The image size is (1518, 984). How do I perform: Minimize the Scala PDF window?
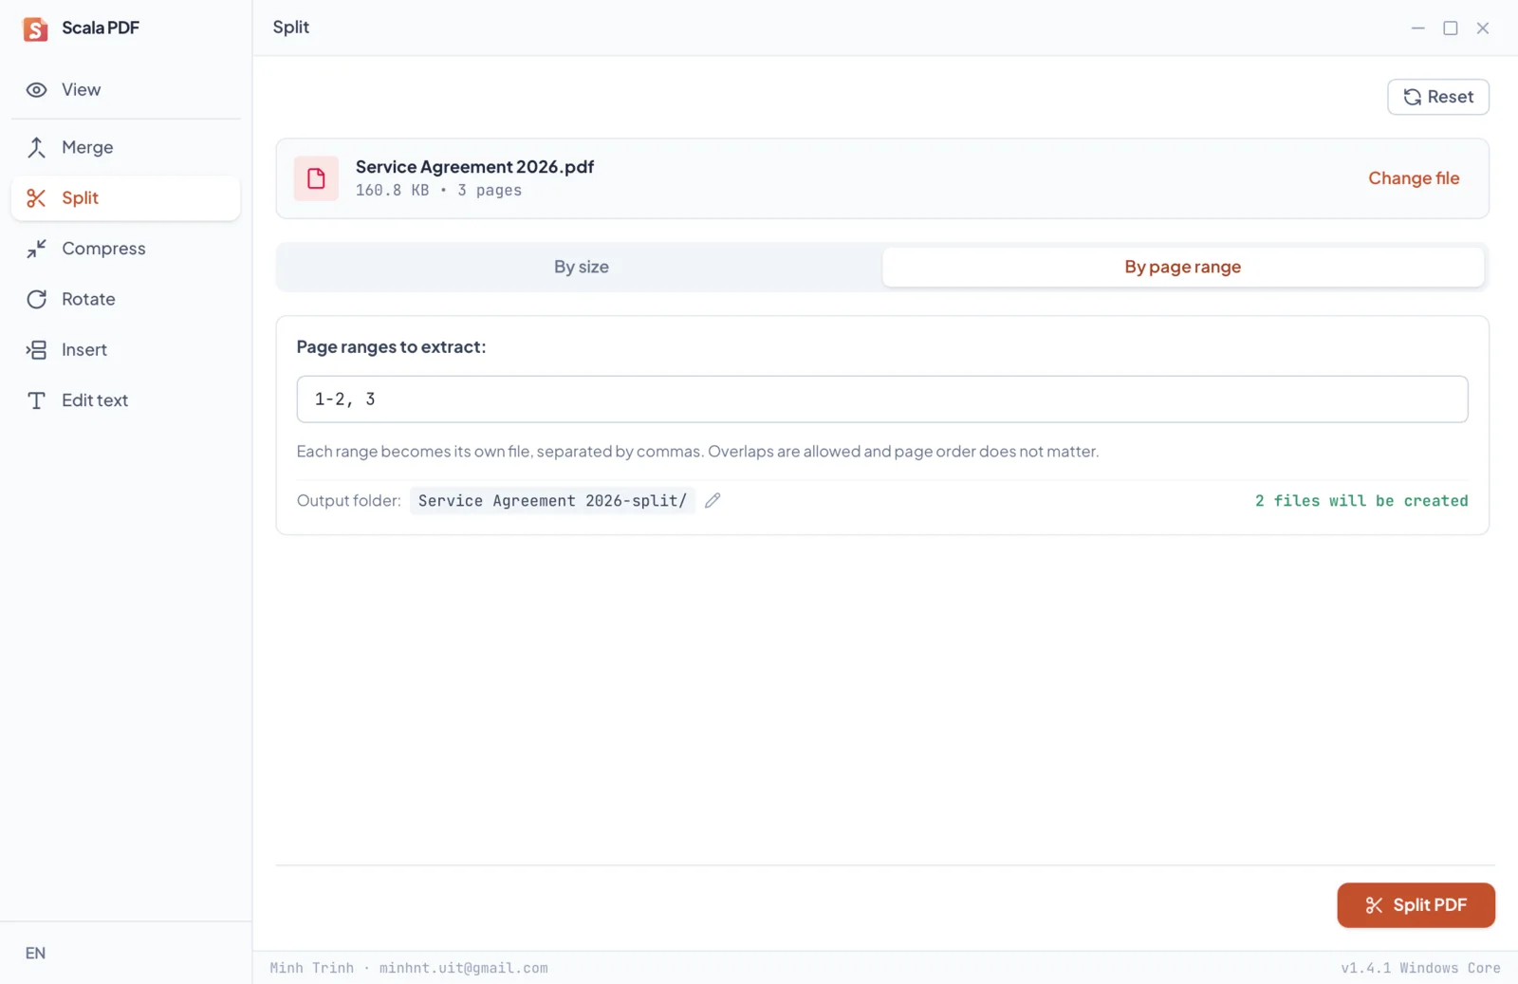(1418, 28)
